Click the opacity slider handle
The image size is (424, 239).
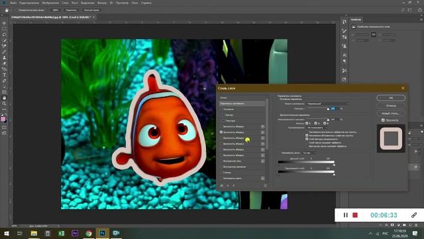pos(329,109)
